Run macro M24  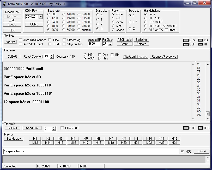[174, 143]
